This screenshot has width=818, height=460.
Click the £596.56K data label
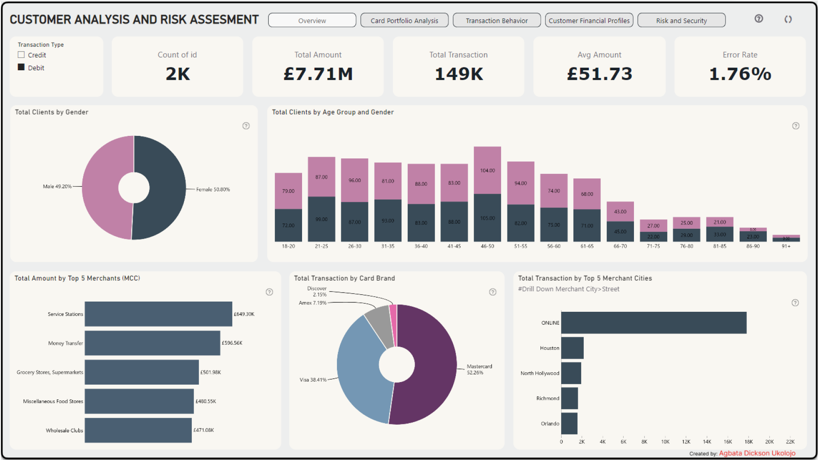pyautogui.click(x=232, y=343)
